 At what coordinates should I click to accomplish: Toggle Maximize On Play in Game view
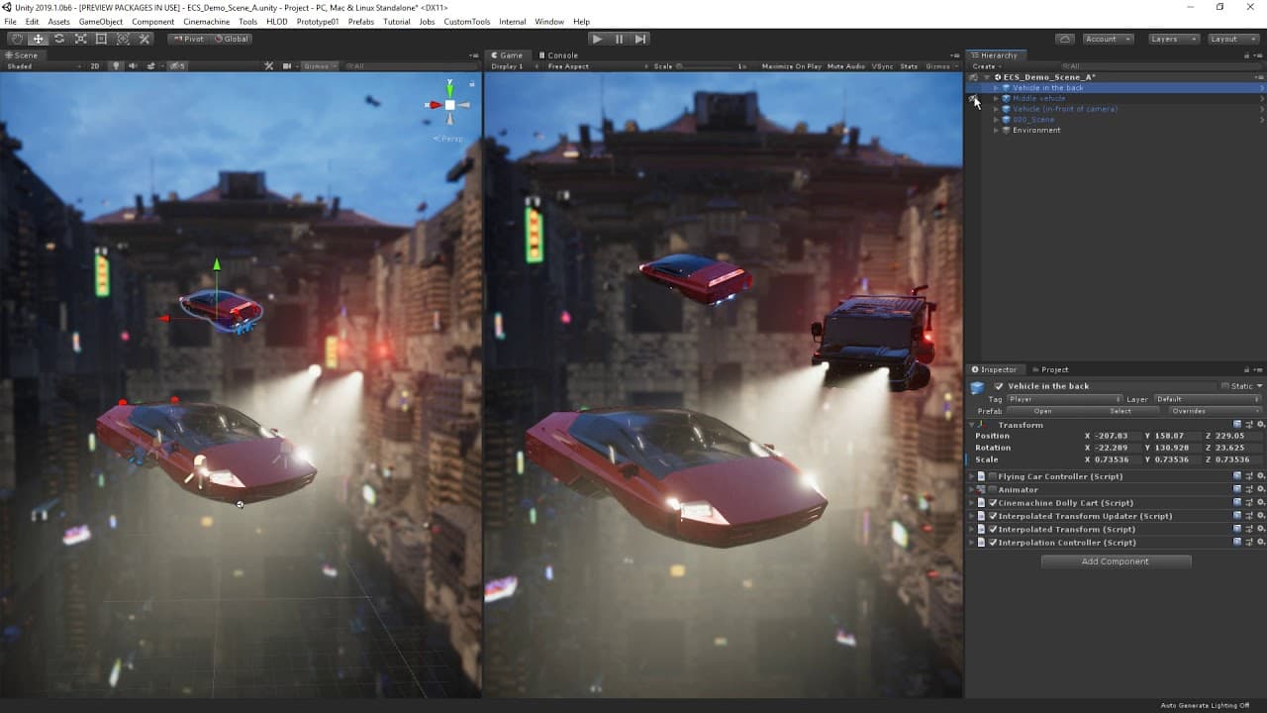792,66
